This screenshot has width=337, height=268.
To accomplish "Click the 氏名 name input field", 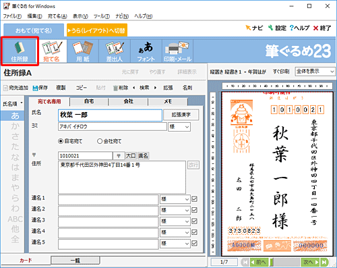I will pos(110,115).
